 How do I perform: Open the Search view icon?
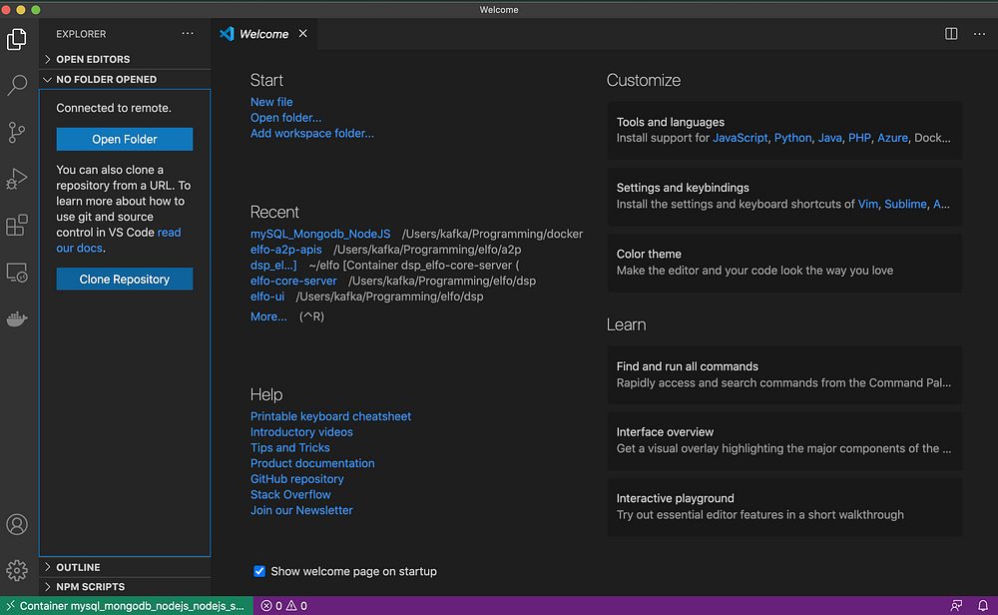click(x=17, y=85)
